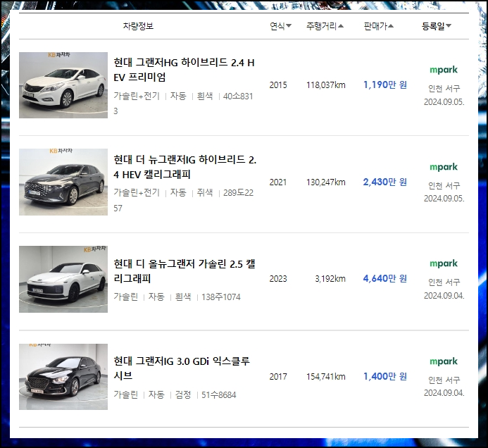488x448 pixels.
Task: Click model year 2015
Action: point(278,85)
